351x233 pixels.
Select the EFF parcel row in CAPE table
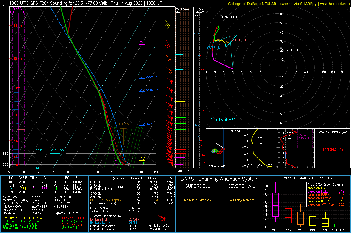(x=45, y=185)
